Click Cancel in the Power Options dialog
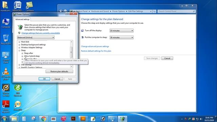Screen dimensions: 217x122 tap(57, 79)
